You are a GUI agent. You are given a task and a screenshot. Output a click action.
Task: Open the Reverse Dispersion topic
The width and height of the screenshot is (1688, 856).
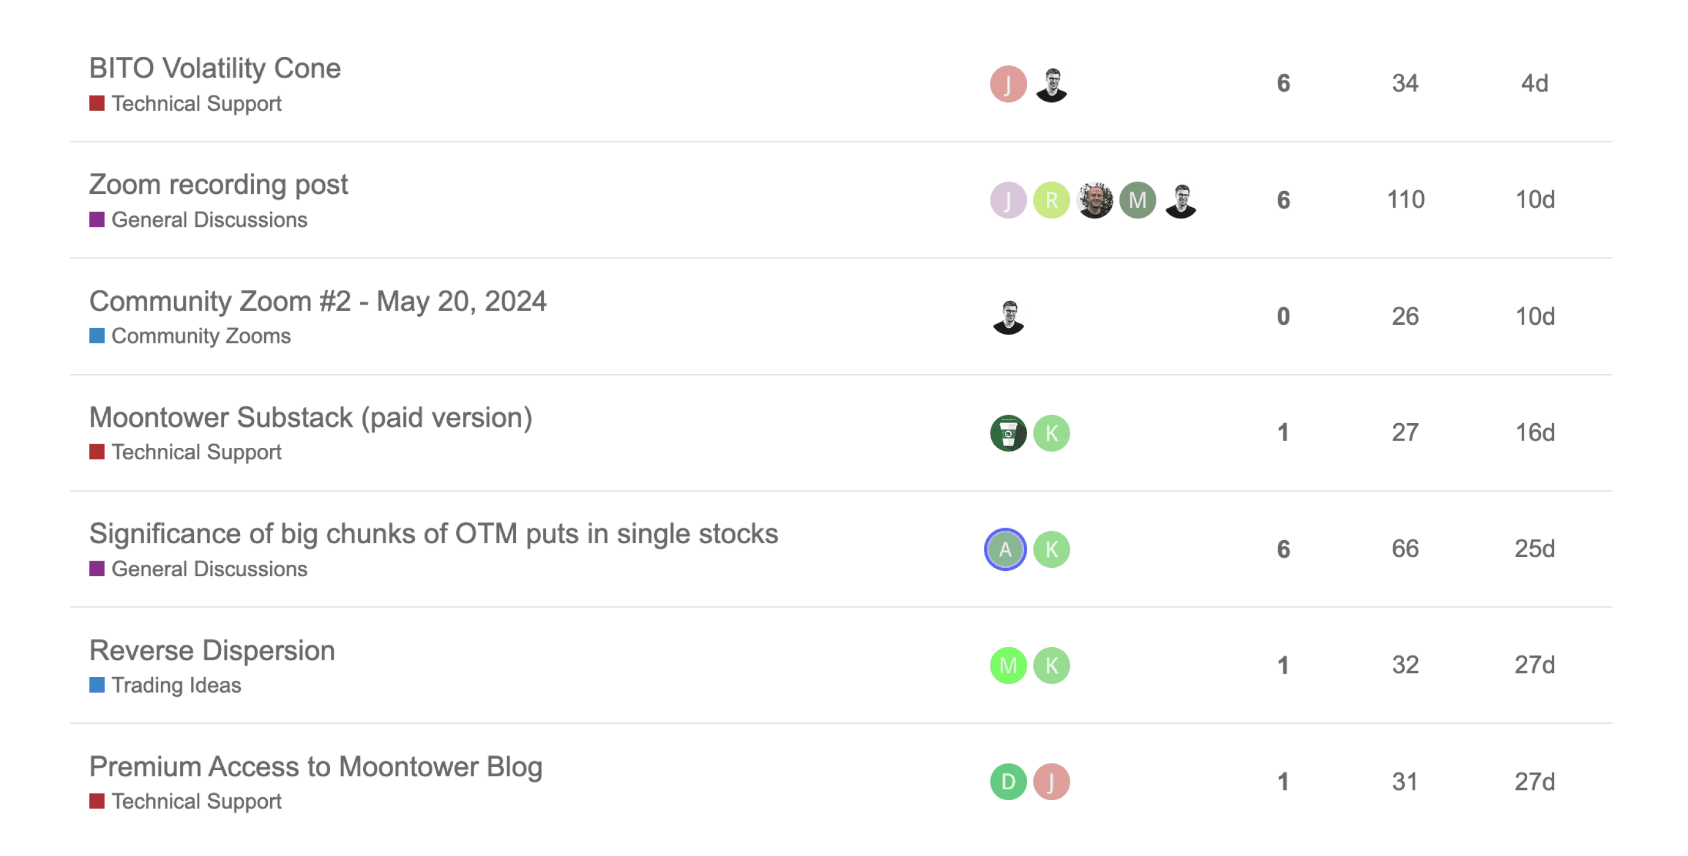[212, 650]
